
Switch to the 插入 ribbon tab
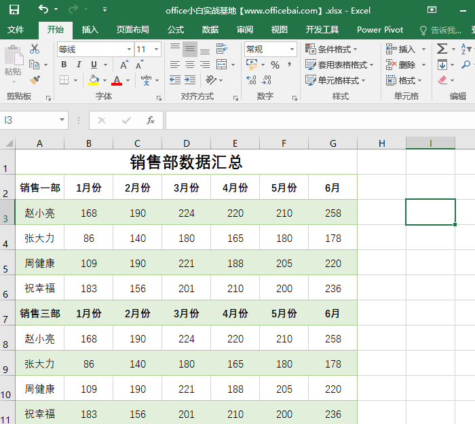[90, 30]
